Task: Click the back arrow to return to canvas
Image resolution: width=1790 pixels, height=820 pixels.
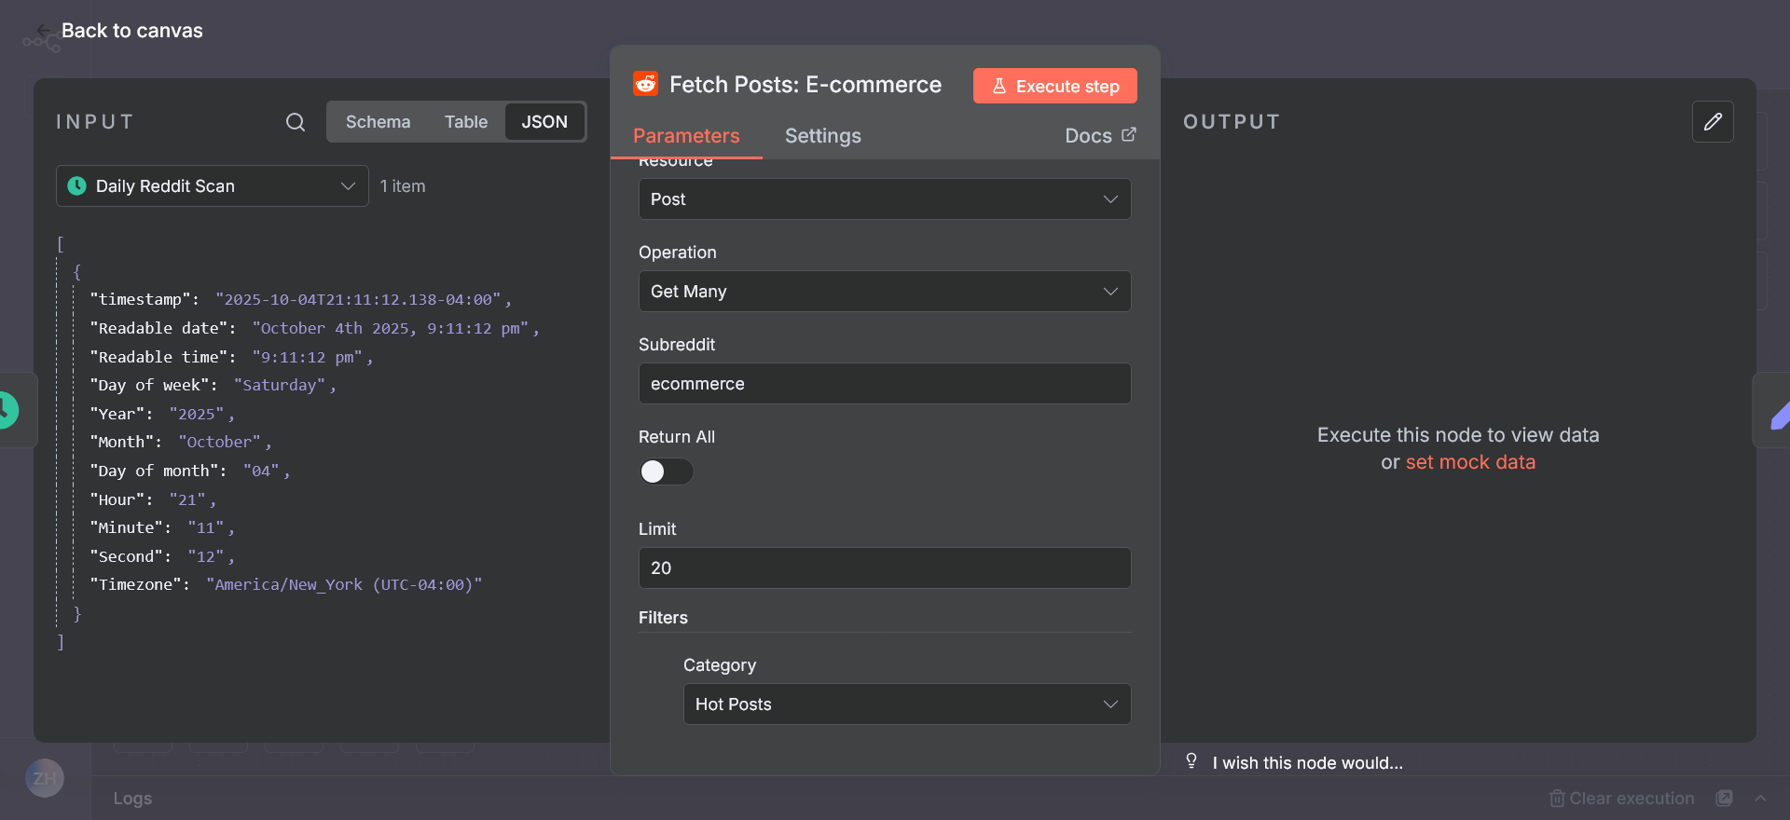Action: tap(44, 31)
